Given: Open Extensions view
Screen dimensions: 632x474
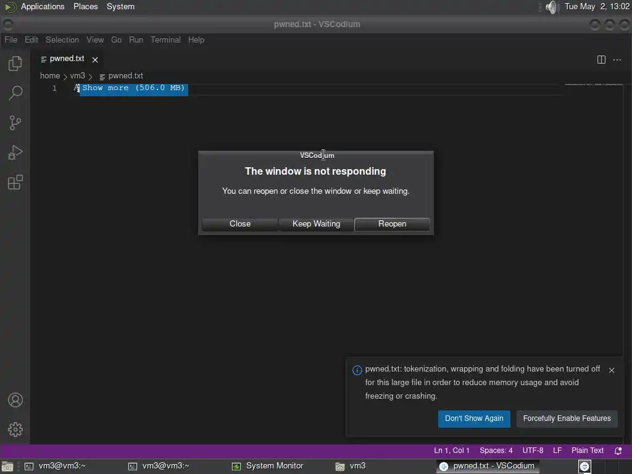Looking at the screenshot, I should pos(15,182).
